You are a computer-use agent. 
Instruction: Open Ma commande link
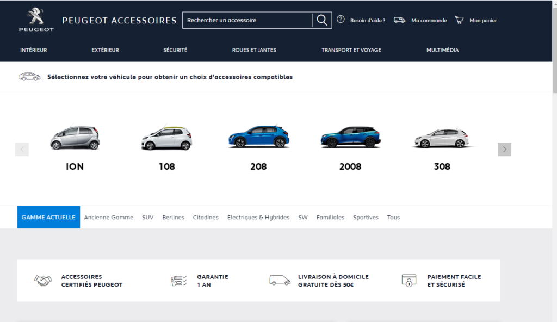tap(429, 21)
